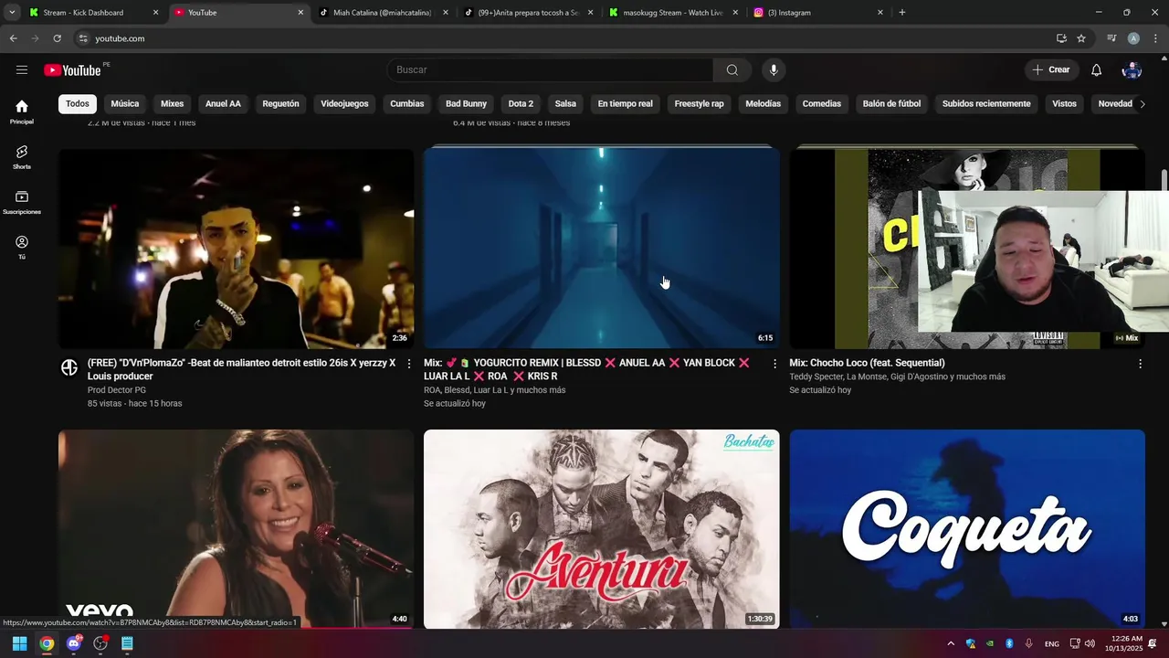1169x658 pixels.
Task: Open notifications bell
Action: pos(1097,70)
